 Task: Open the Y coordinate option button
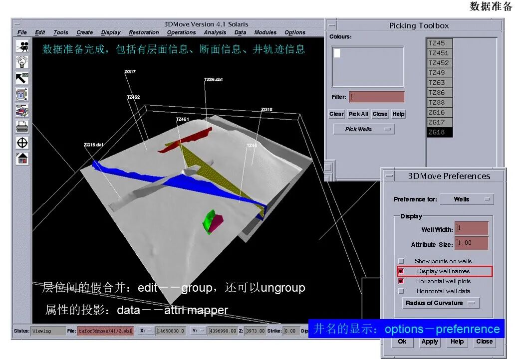pos(198,331)
